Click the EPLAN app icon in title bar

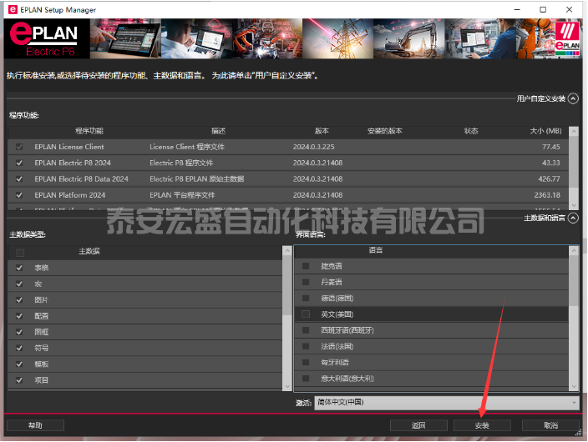click(9, 10)
